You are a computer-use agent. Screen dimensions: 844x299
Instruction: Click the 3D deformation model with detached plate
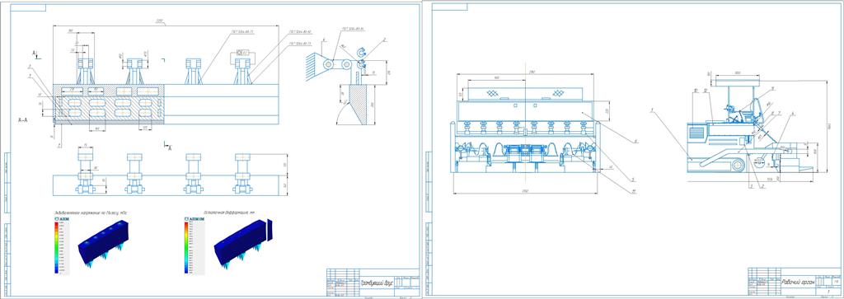243,243
